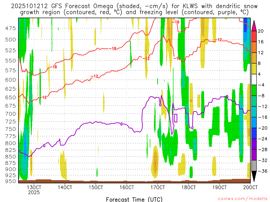Click the 475 pressure level label

tap(11, 28)
